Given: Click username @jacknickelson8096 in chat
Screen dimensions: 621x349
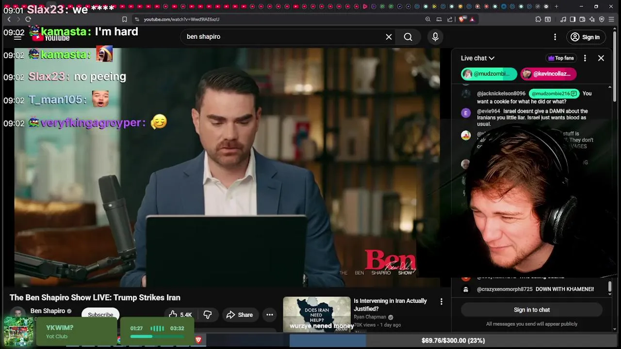Looking at the screenshot, I should [x=501, y=94].
